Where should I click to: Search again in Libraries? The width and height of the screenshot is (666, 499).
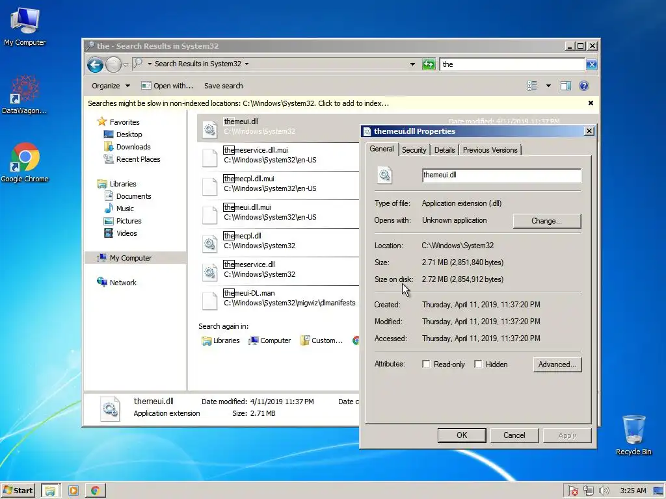tap(221, 340)
